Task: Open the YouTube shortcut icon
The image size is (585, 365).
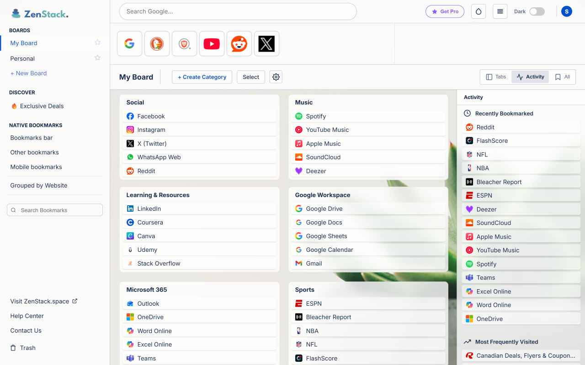Action: (212, 43)
